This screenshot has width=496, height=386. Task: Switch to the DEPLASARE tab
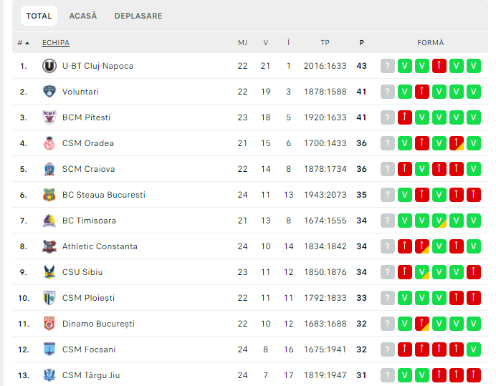(x=138, y=16)
